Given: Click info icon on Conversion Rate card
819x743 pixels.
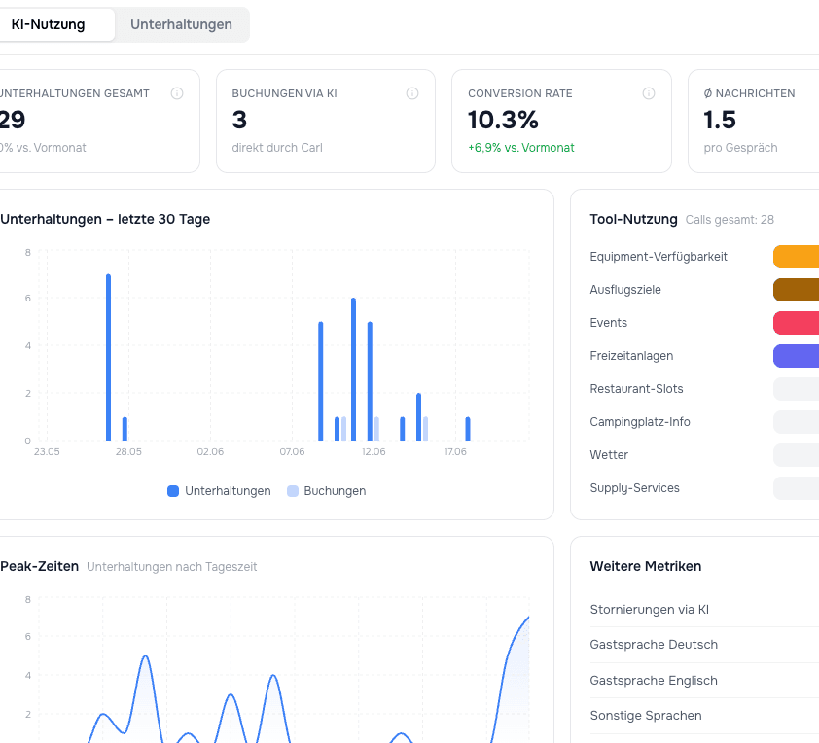Looking at the screenshot, I should click(x=649, y=93).
